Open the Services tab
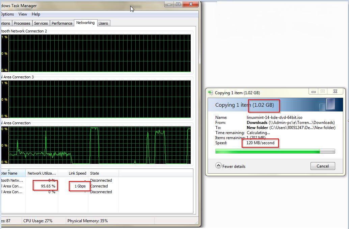349x229 pixels. [x=41, y=23]
